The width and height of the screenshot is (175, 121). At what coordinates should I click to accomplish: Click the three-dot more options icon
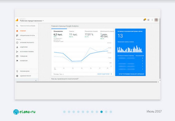[152, 20]
